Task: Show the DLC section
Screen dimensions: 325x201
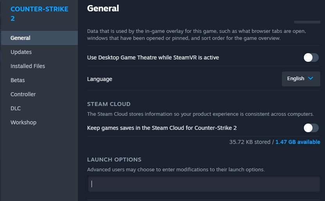Action: click(x=16, y=108)
